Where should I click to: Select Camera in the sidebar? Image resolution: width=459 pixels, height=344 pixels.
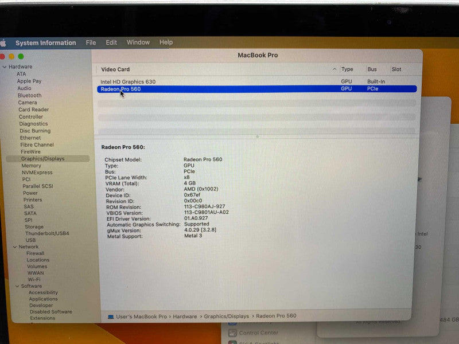click(28, 103)
